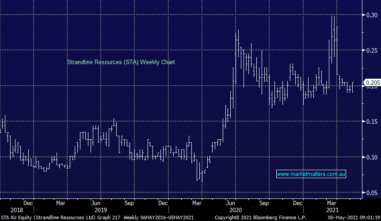The width and height of the screenshot is (381, 221).
Task: Click the Jun month label above 2020
Action: coord(230,203)
